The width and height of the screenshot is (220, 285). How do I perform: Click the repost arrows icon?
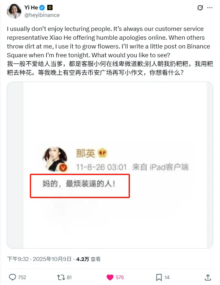61,278
